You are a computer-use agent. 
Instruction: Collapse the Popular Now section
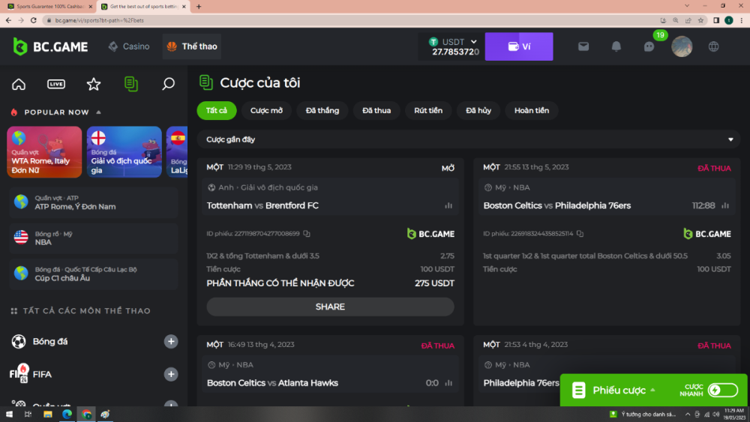98,112
